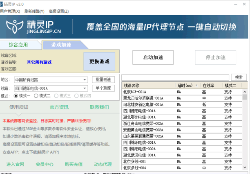Click the 其它所有游戏 game name text
The width and height of the screenshot is (250, 174).
click(x=39, y=62)
